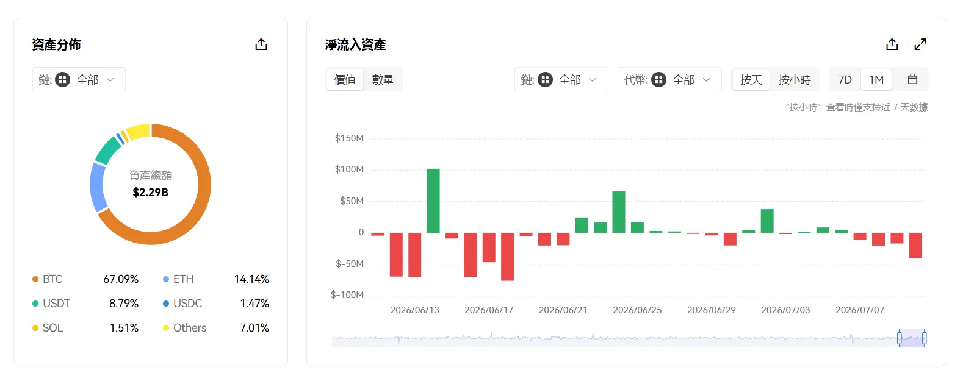
Task: Click the 14.14% ETH percentage
Action: click(251, 279)
